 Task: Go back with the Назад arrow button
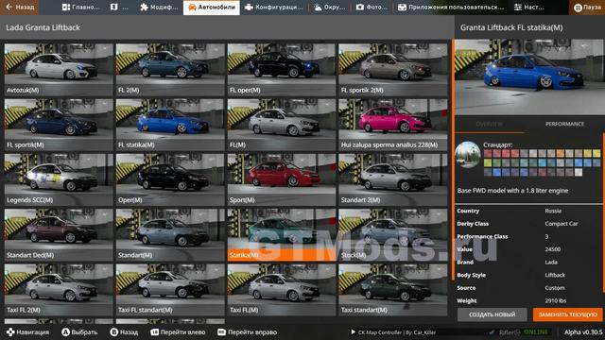(x=19, y=7)
